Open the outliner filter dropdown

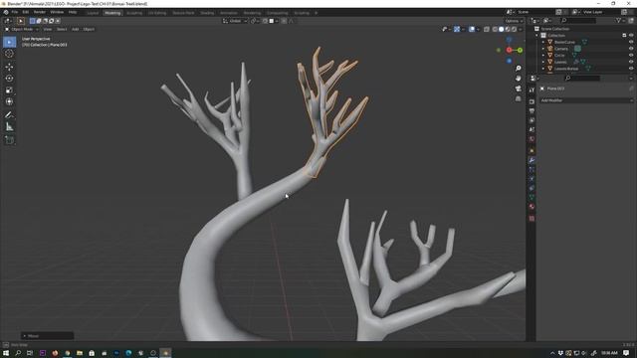point(620,20)
